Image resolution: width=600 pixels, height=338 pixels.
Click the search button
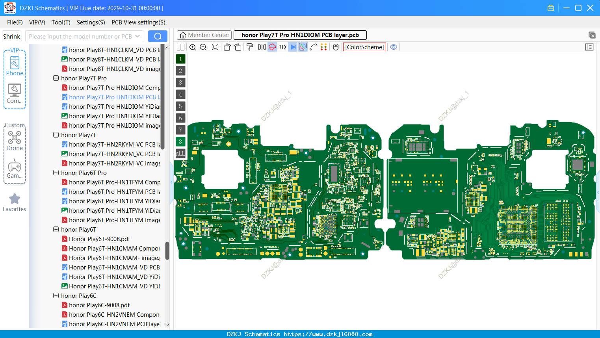[158, 36]
